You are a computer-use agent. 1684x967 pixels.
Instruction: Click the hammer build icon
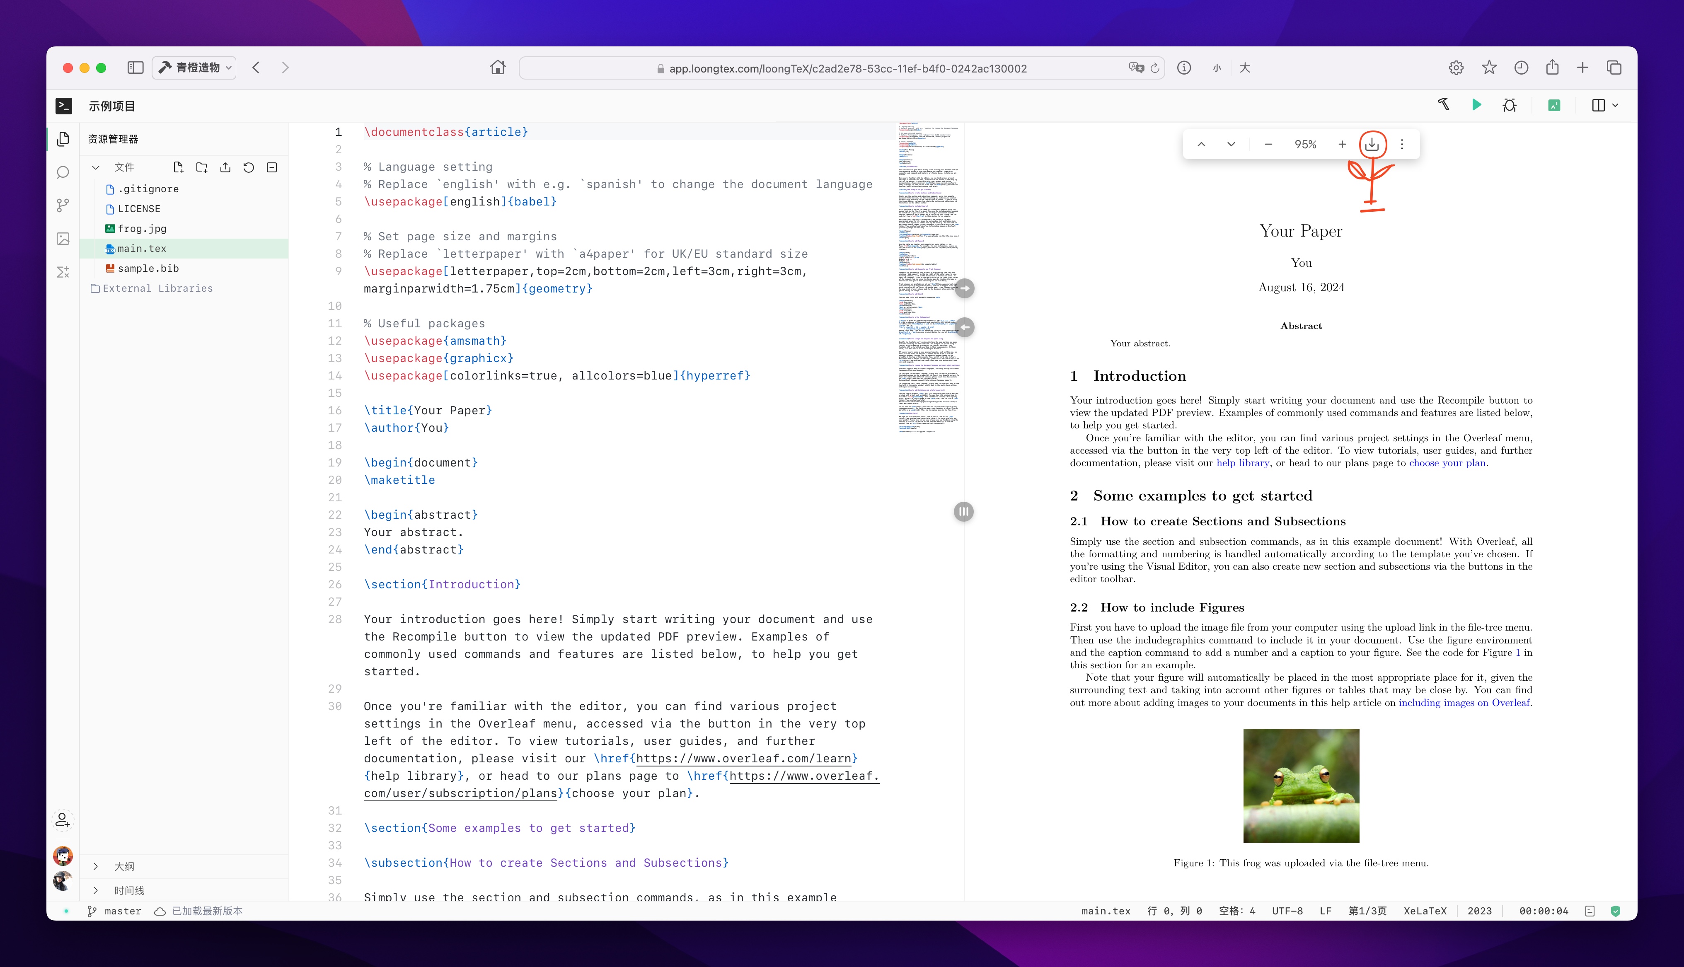pyautogui.click(x=1444, y=105)
